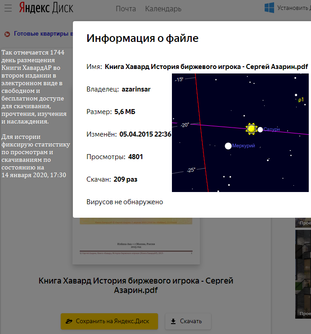Viewport: 311px width, 334px height.
Task: Click the ρ1 star label
Action: [301, 100]
